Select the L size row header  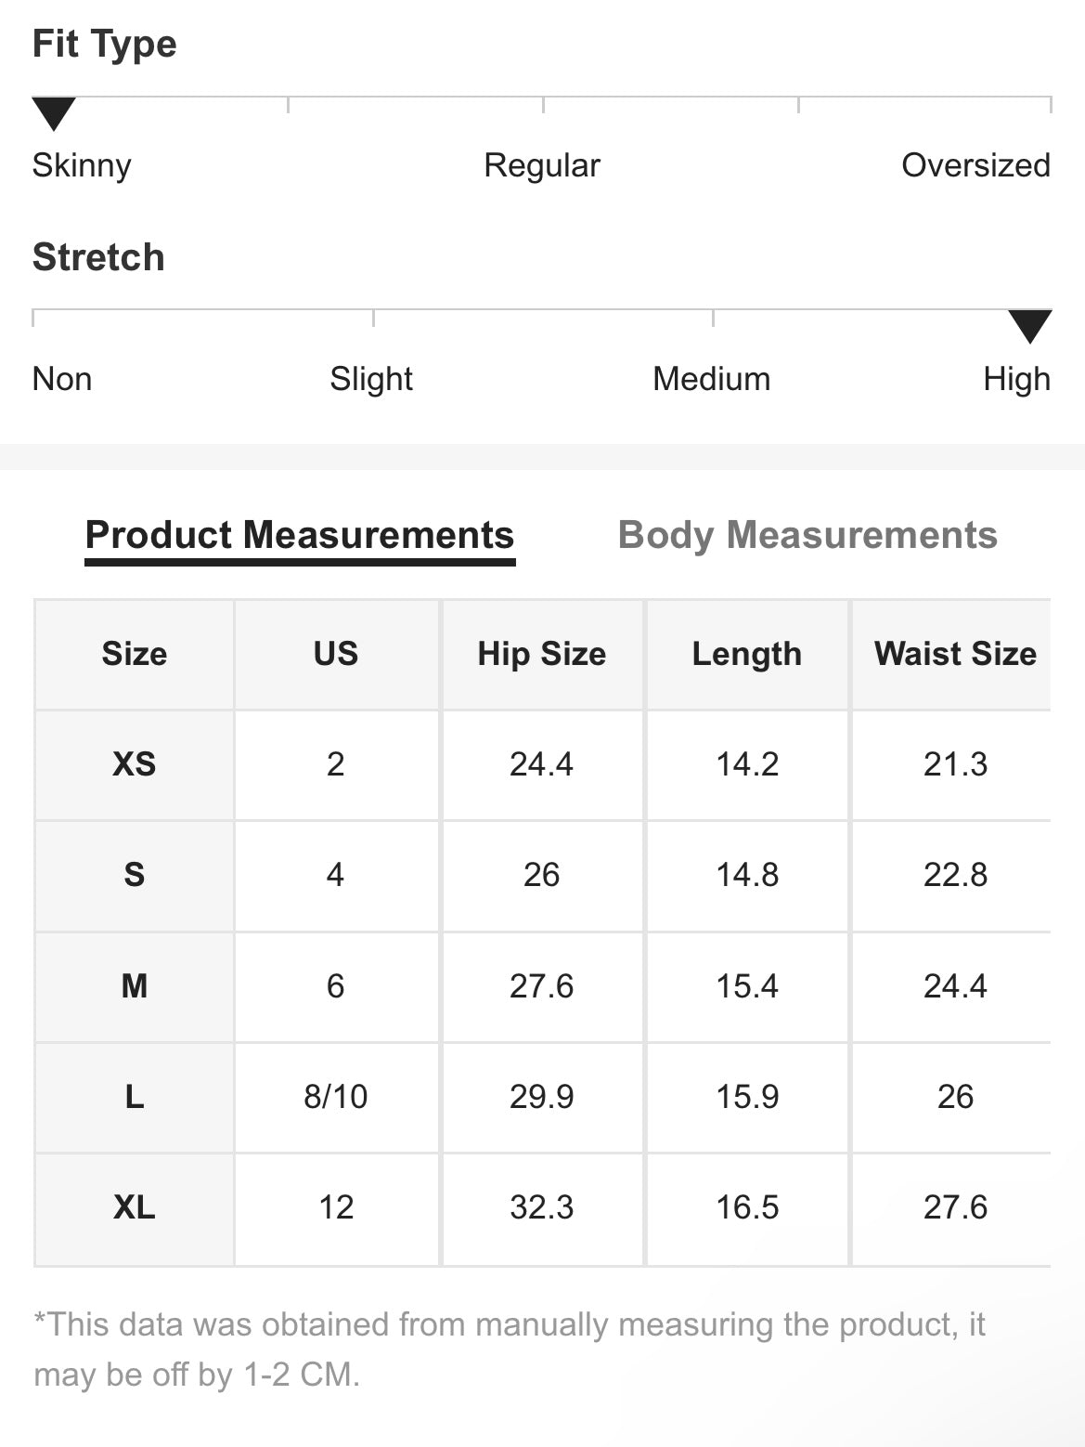tap(135, 1097)
